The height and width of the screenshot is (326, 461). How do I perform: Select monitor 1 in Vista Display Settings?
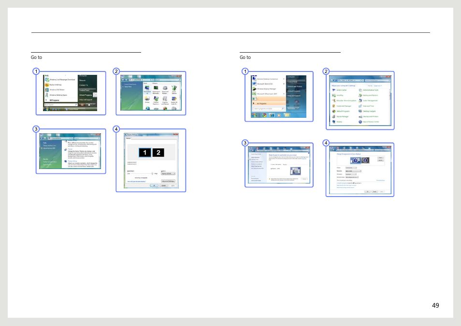tap(145, 153)
